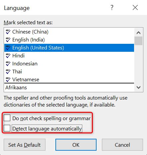Tick Detect language automatically checkbox

click(7, 128)
